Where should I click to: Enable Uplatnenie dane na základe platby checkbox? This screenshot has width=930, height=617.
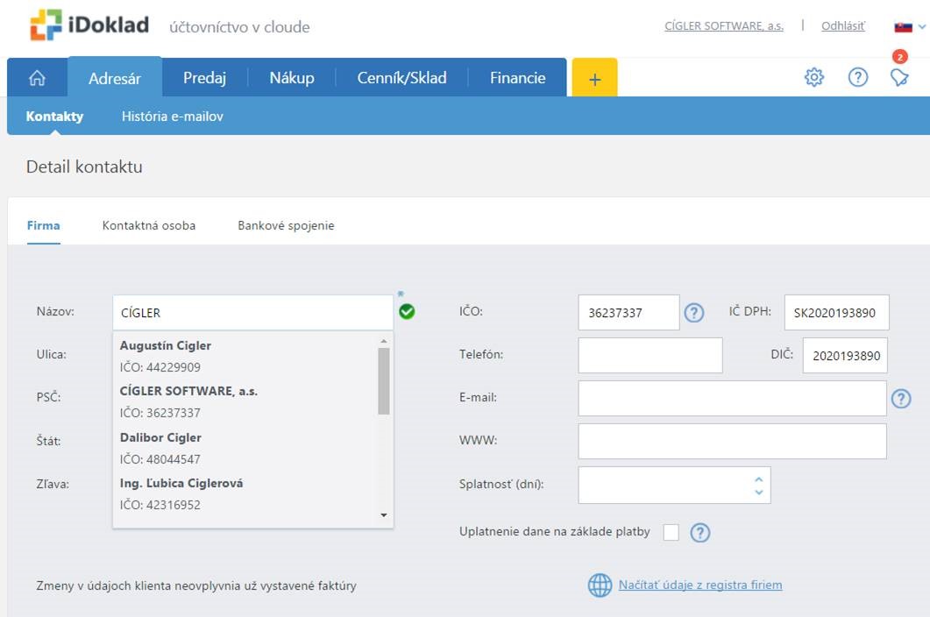click(671, 532)
